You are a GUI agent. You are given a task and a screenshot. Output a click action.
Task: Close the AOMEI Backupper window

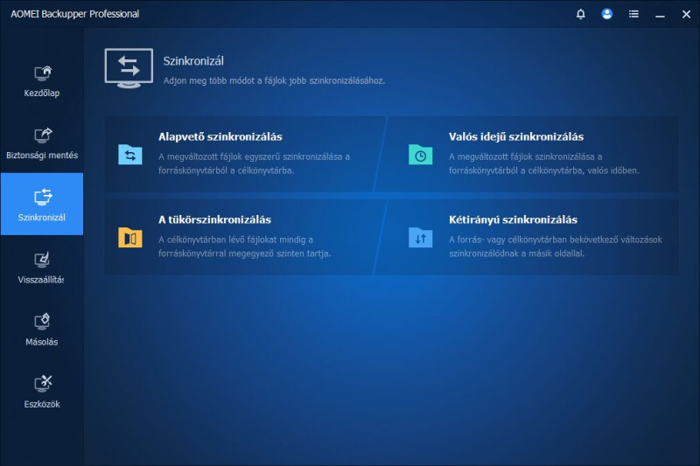(686, 14)
